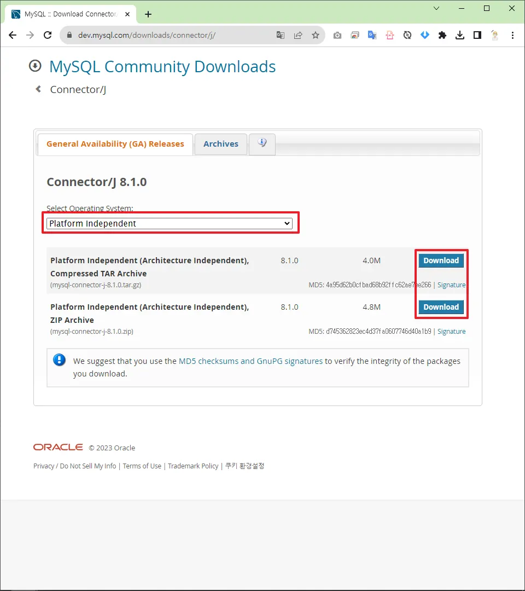525x591 pixels.
Task: Click the browser forward arrow
Action: point(30,35)
